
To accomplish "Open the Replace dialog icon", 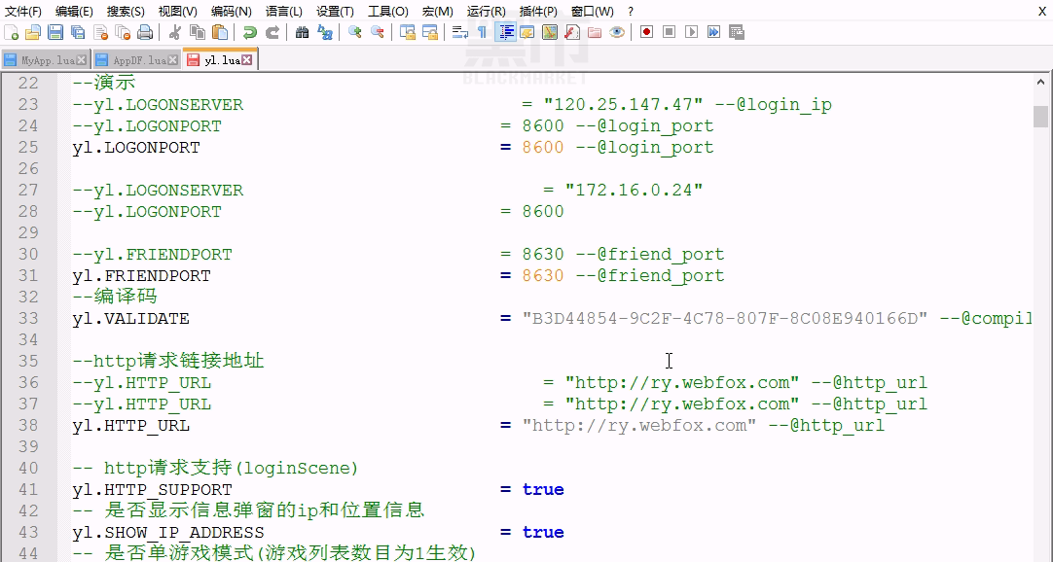I will click(x=325, y=32).
